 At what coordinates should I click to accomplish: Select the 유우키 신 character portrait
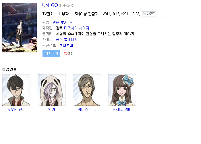[x=16, y=90]
